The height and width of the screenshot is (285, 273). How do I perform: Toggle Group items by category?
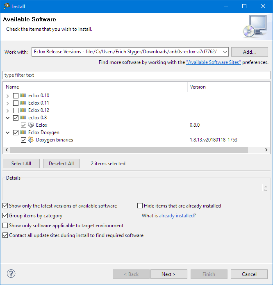[5, 216]
